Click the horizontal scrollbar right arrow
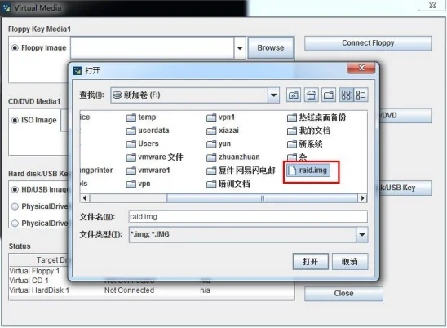This screenshot has height=328, width=447. coord(362,198)
